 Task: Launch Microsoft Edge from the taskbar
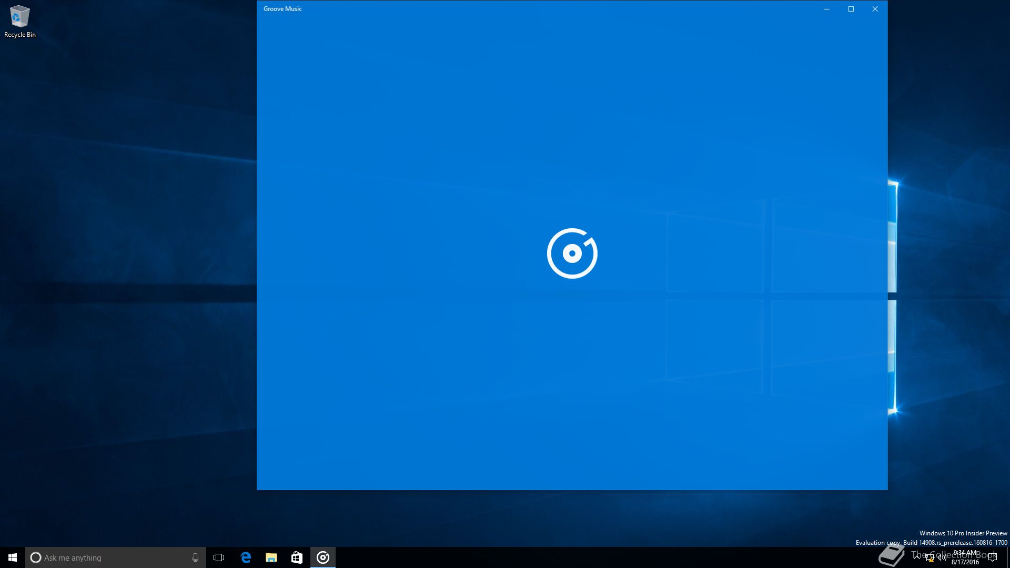click(x=246, y=557)
